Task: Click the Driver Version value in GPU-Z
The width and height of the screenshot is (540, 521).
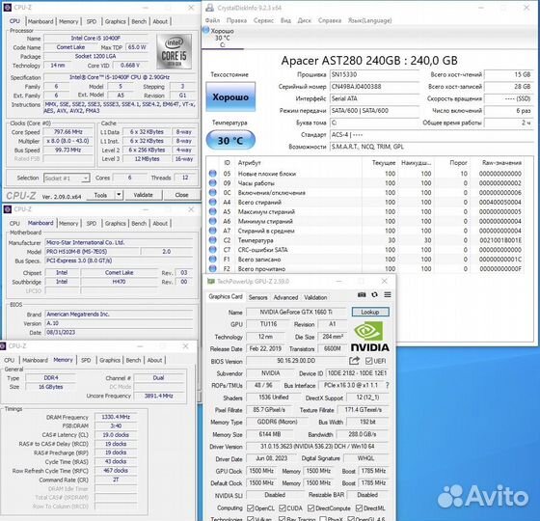Action: pos(317,446)
